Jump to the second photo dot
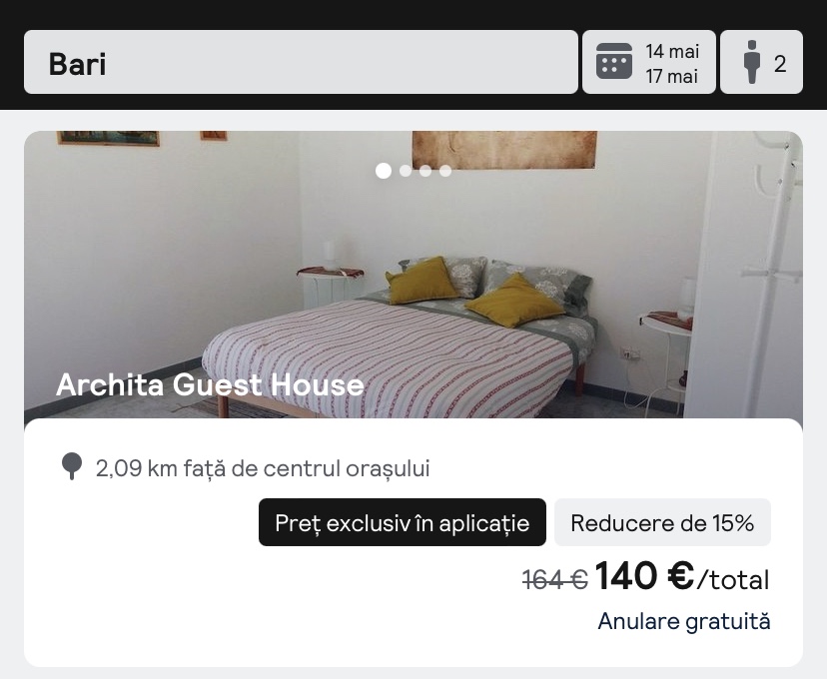This screenshot has width=827, height=679. 406,171
